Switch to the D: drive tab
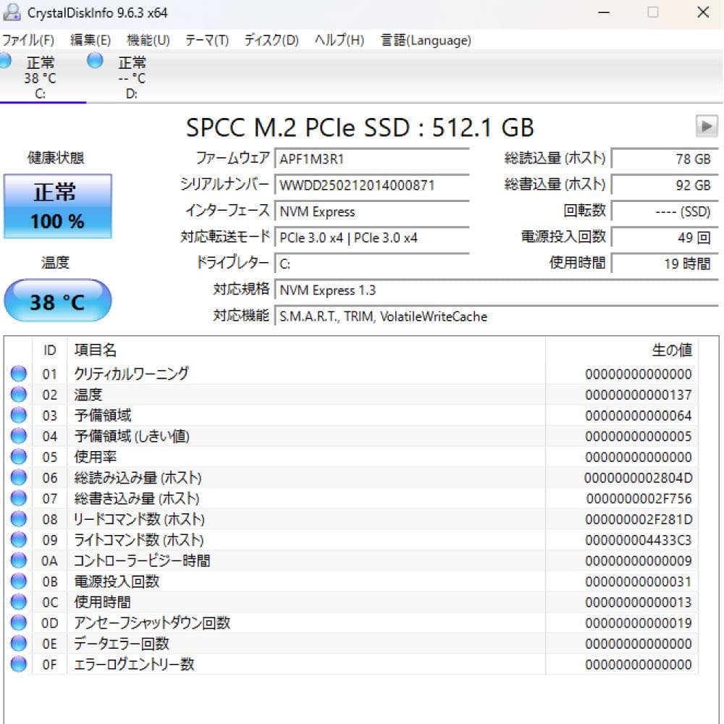Viewport: 724px width, 724px height. [131, 76]
